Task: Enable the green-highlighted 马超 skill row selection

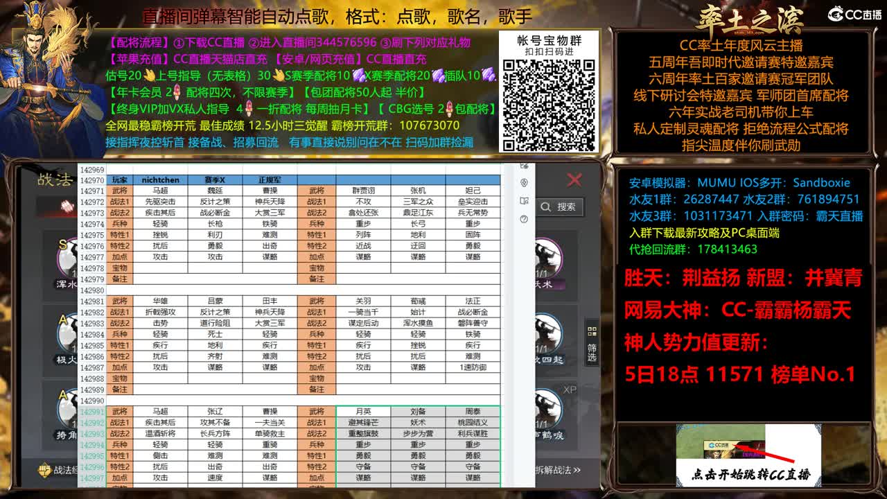Action: tap(161, 410)
